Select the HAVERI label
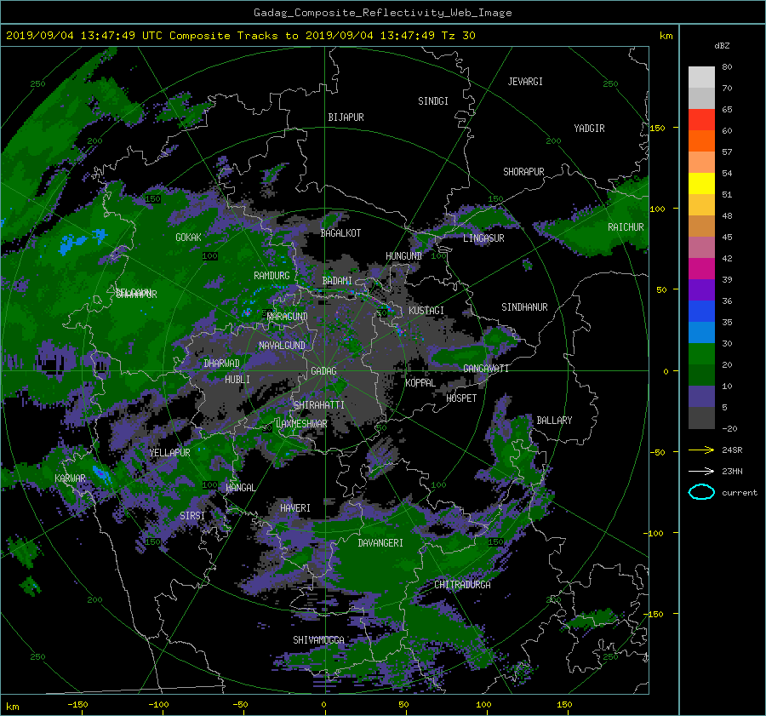 pyautogui.click(x=295, y=508)
